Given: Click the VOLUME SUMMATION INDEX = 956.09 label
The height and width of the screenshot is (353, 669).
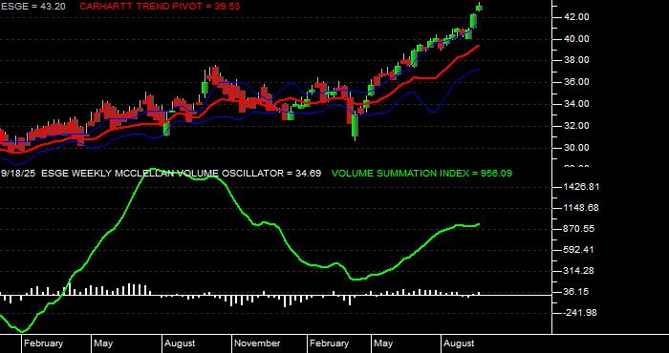Looking at the screenshot, I should 422,174.
